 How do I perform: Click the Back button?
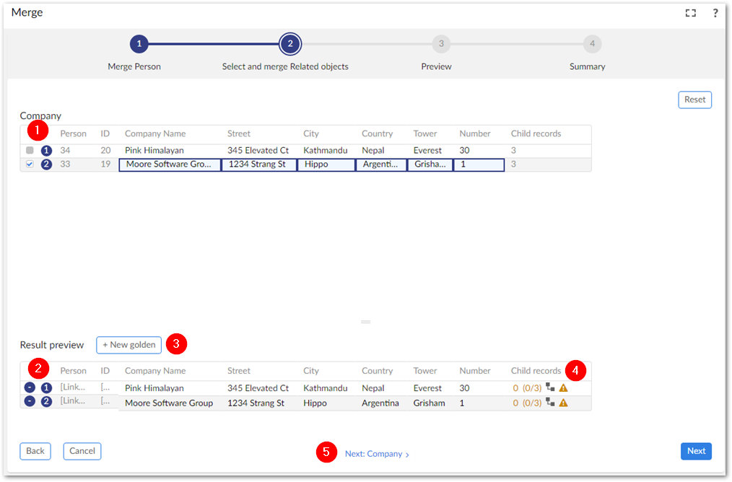pyautogui.click(x=35, y=451)
